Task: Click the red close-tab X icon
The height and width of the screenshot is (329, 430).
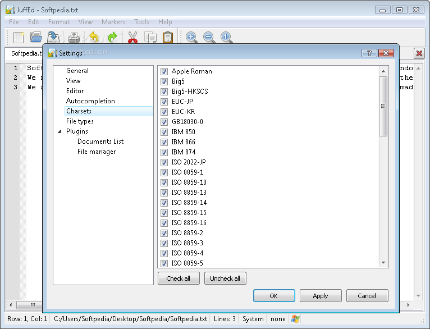Action: 419,53
